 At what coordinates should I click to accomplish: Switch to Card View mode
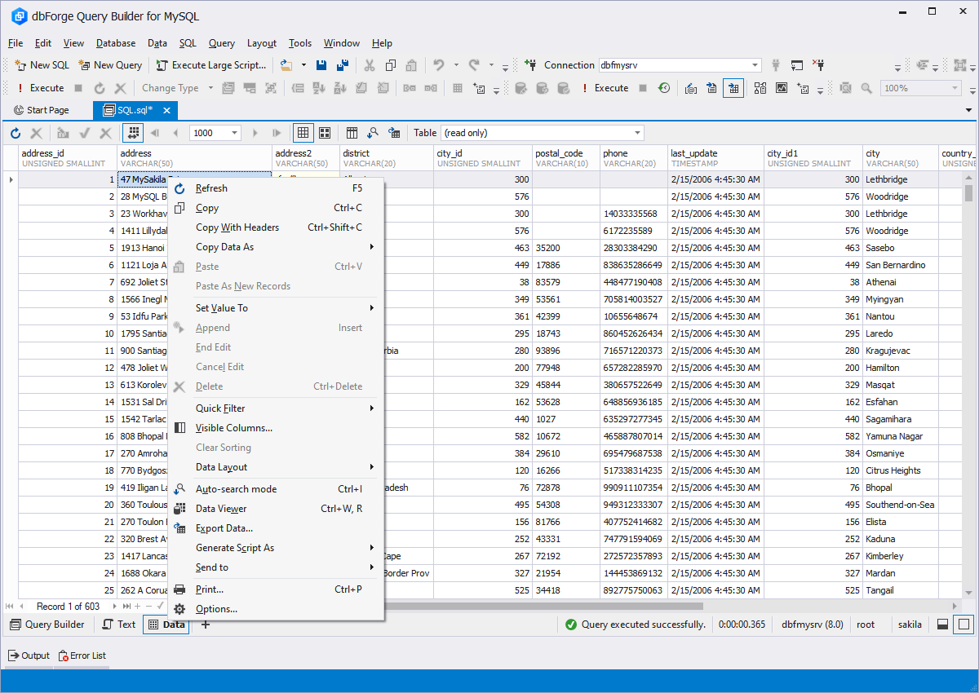[x=325, y=133]
